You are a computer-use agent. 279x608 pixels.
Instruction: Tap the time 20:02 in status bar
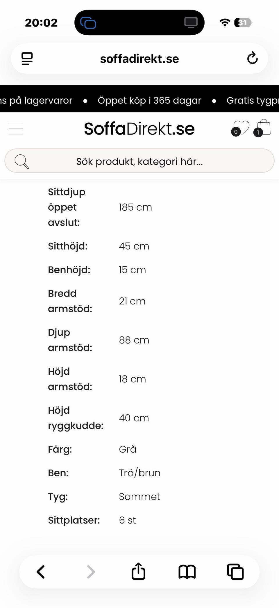(41, 23)
